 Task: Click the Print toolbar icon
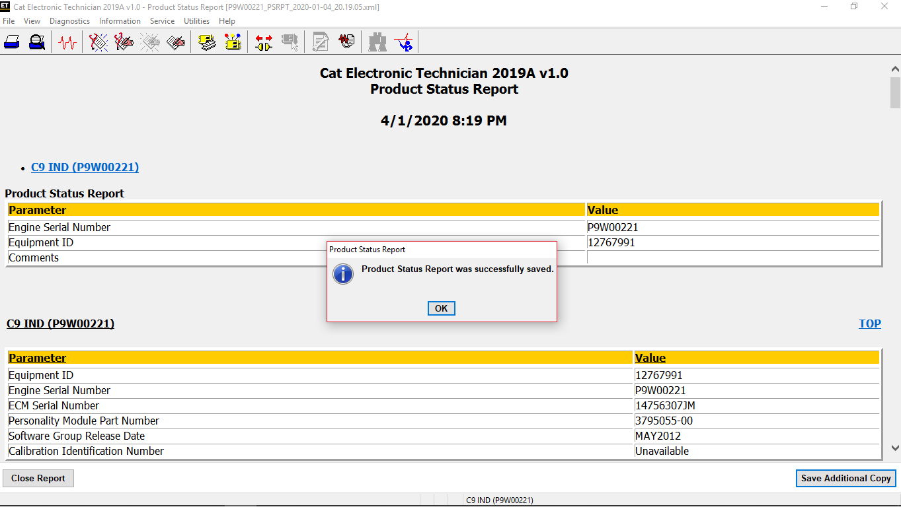12,42
